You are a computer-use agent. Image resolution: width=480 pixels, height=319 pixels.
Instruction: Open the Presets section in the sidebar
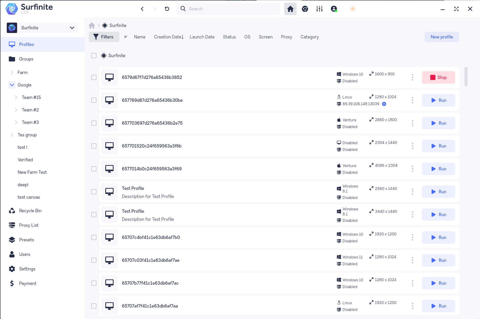(x=26, y=240)
